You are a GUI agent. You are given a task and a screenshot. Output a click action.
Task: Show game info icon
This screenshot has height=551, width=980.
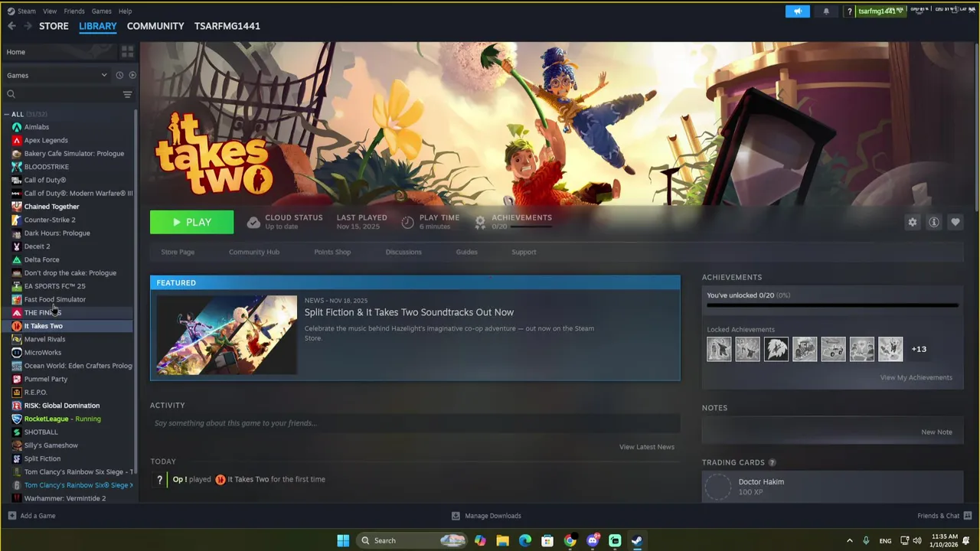coord(934,222)
